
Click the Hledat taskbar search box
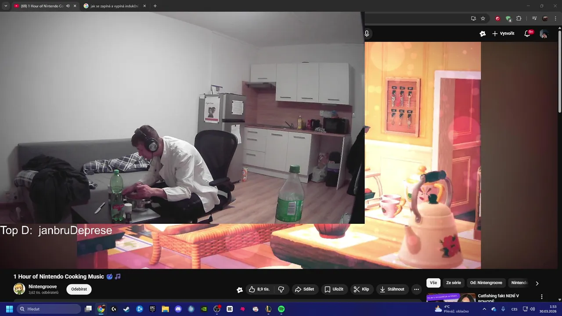point(48,309)
